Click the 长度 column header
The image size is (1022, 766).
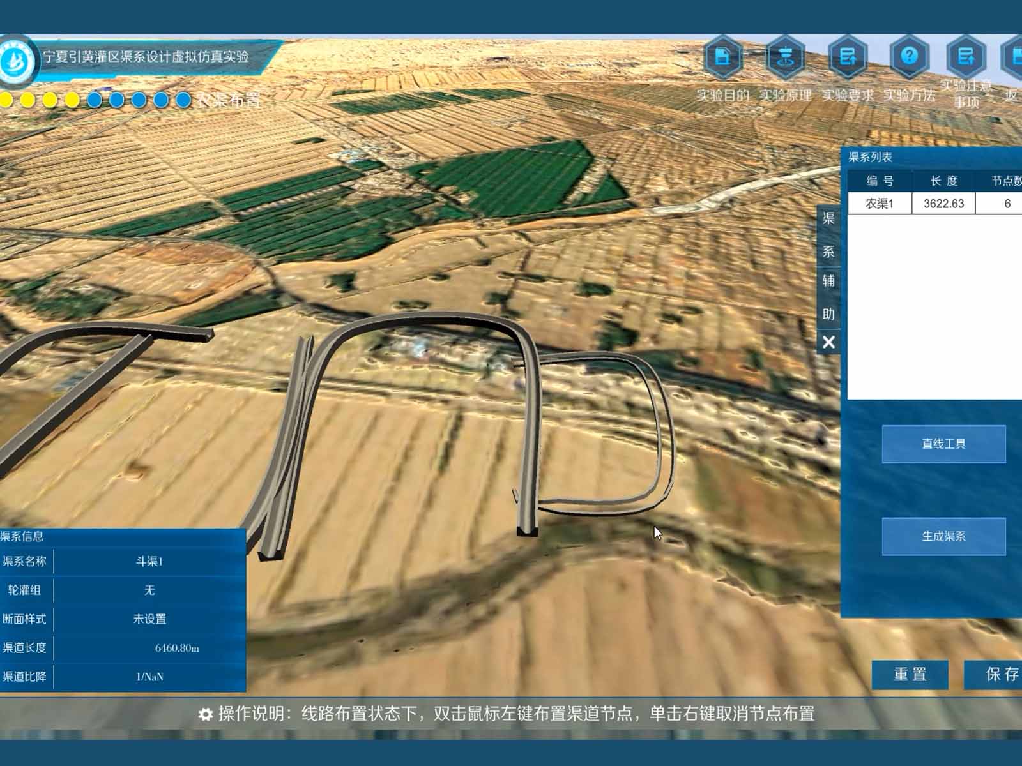coord(943,181)
